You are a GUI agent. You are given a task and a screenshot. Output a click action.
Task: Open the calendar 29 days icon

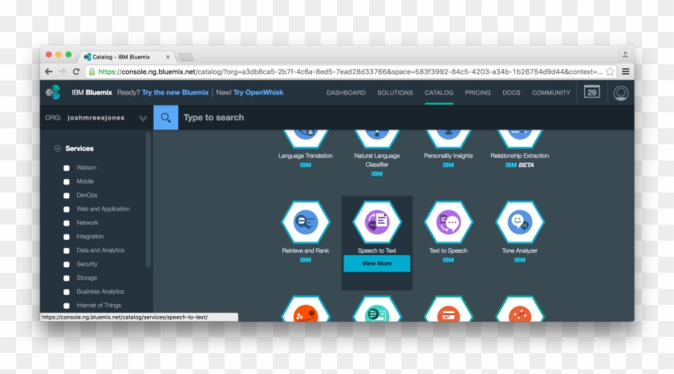[x=592, y=92]
